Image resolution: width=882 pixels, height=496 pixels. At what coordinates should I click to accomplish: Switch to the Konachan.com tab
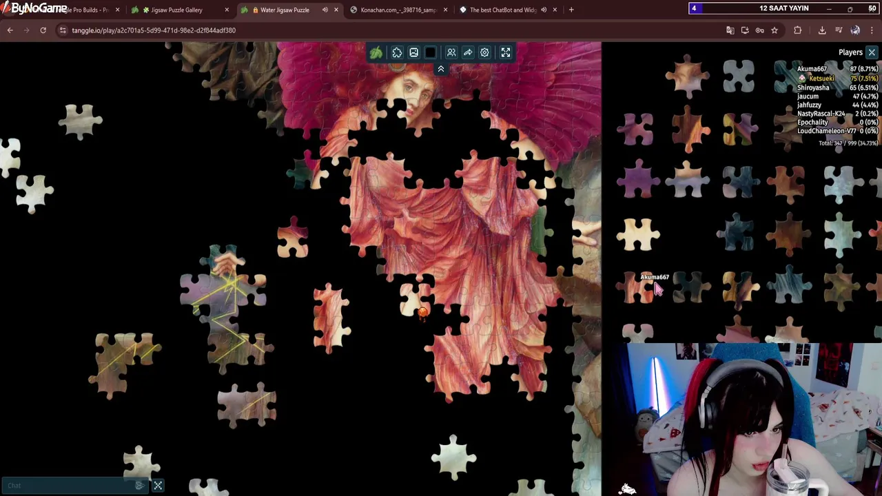pos(398,10)
